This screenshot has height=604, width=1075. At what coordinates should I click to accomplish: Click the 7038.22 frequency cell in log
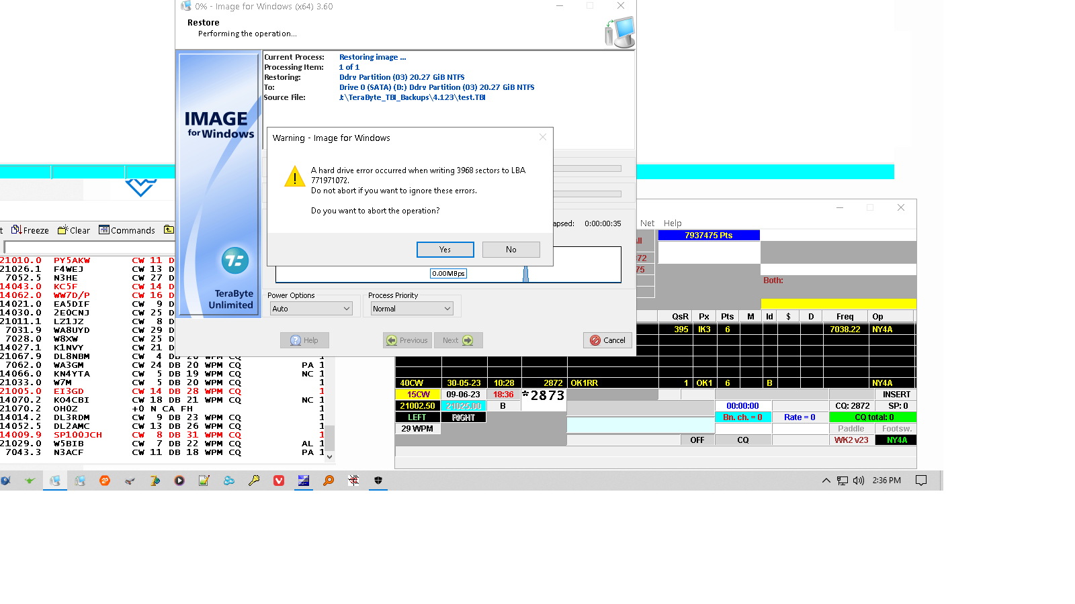tap(845, 330)
